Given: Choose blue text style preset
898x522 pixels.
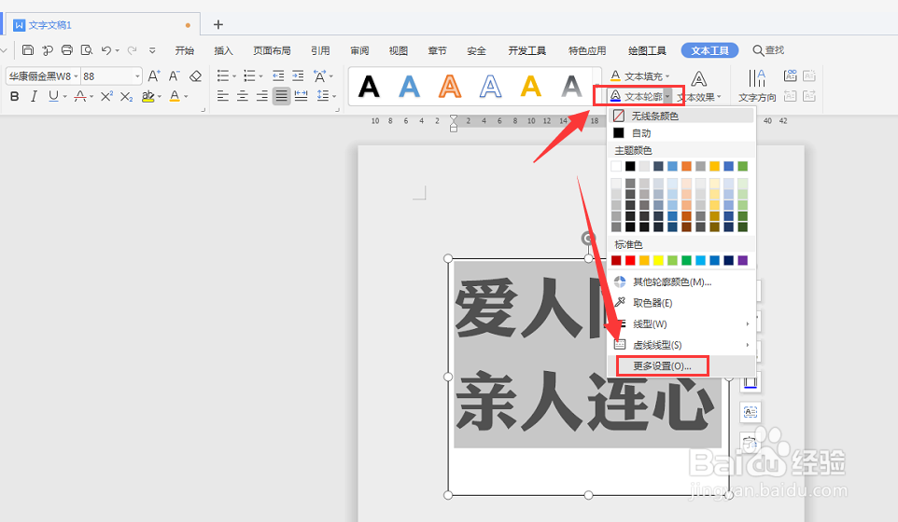Looking at the screenshot, I should tap(410, 87).
